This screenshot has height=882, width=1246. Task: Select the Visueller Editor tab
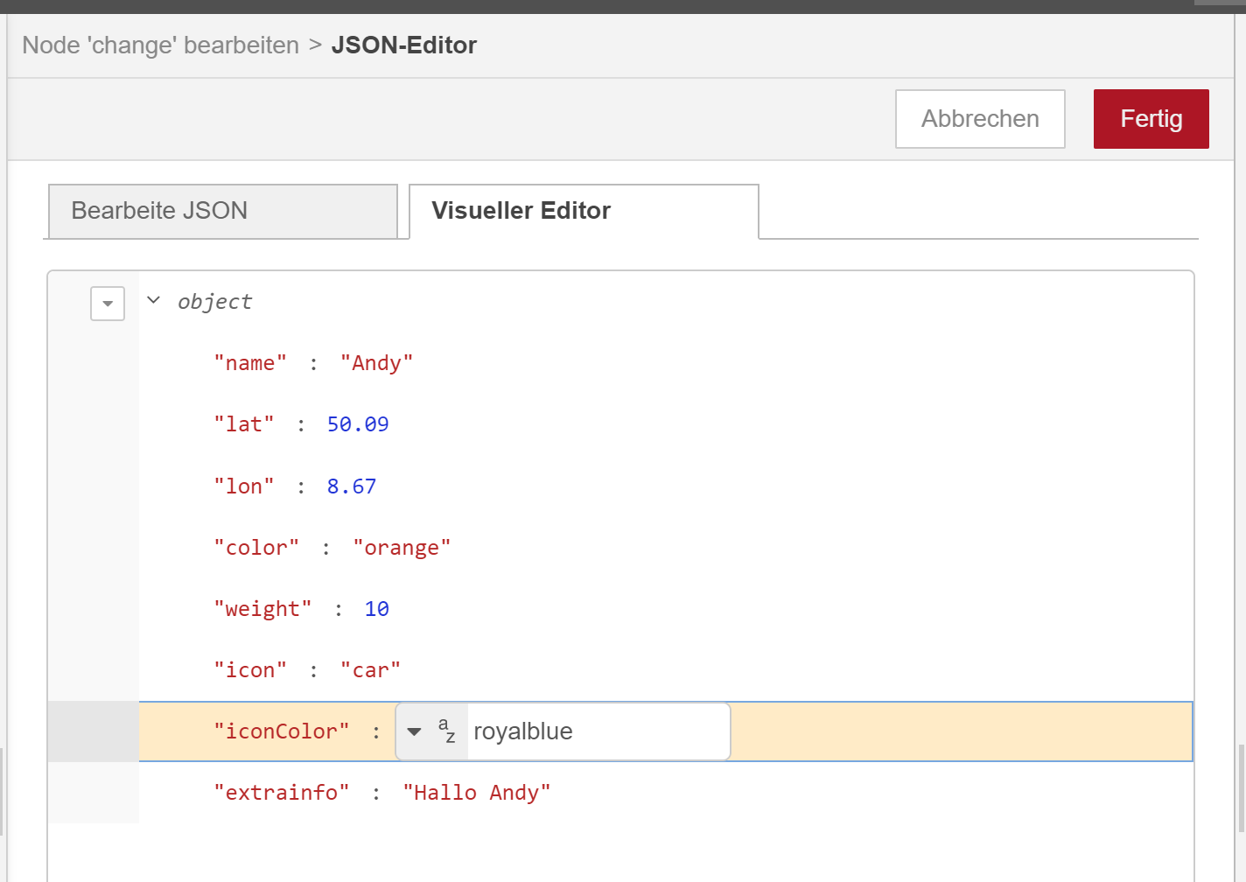click(x=584, y=211)
